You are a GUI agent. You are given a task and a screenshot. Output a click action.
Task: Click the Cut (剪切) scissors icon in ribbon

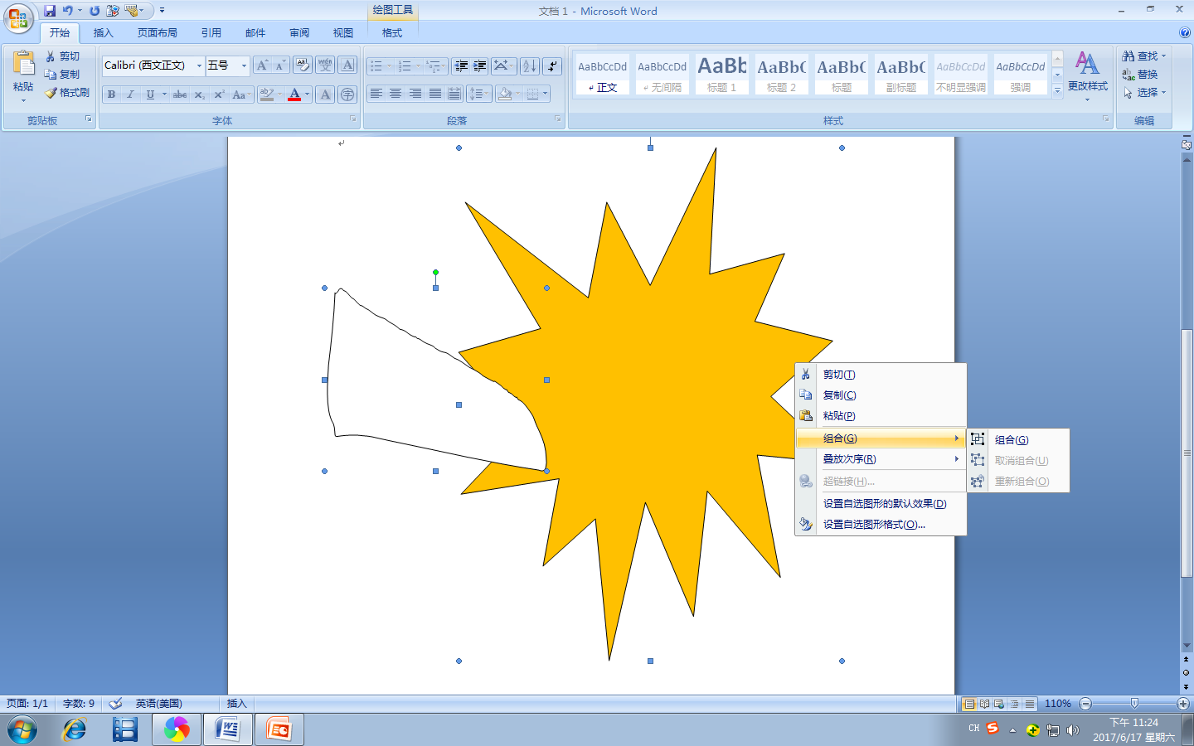tap(51, 56)
